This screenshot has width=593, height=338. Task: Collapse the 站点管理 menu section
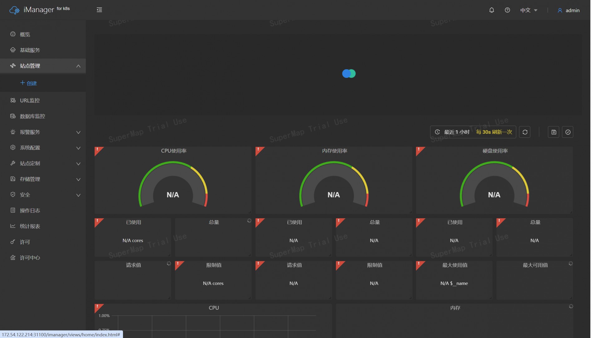pos(78,66)
